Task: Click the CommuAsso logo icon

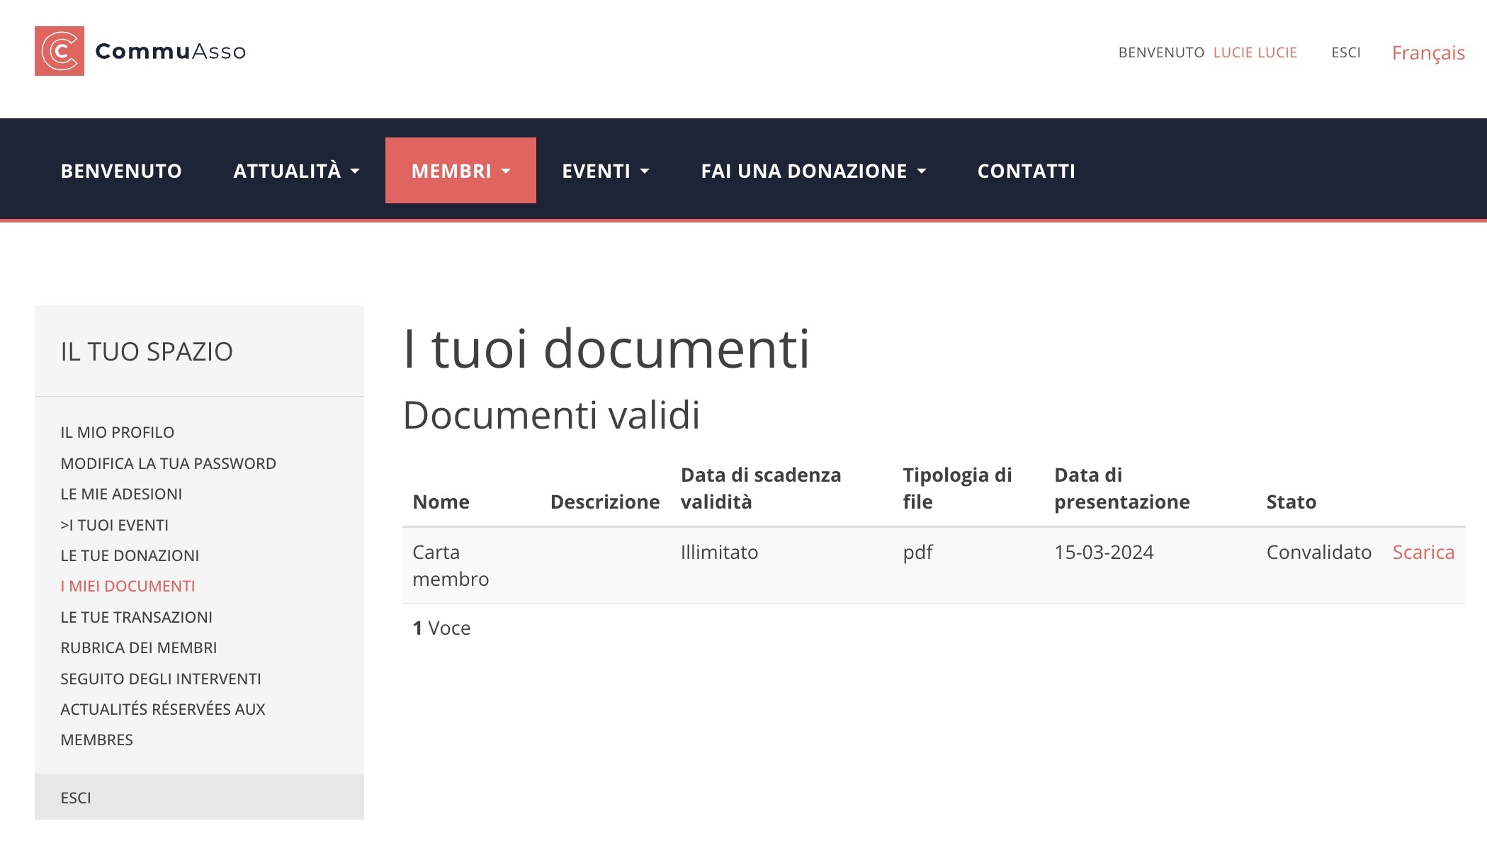Action: [61, 50]
